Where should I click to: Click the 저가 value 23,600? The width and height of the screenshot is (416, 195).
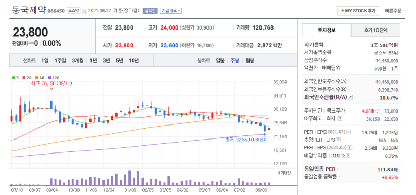pos(170,46)
